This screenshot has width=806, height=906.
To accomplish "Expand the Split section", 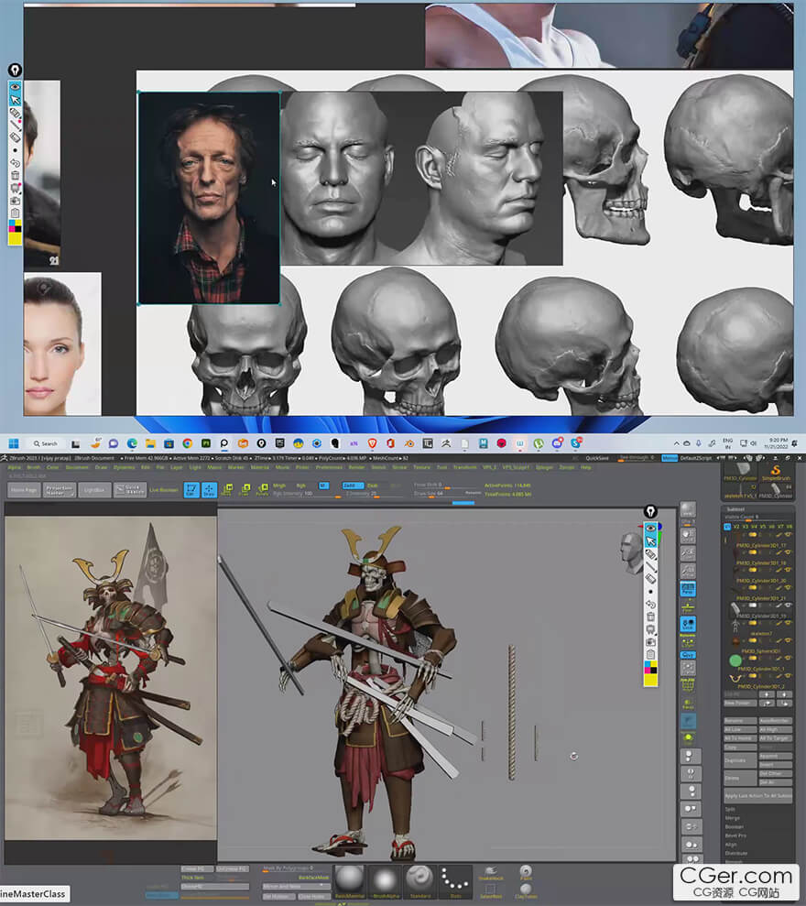I will pyautogui.click(x=730, y=809).
